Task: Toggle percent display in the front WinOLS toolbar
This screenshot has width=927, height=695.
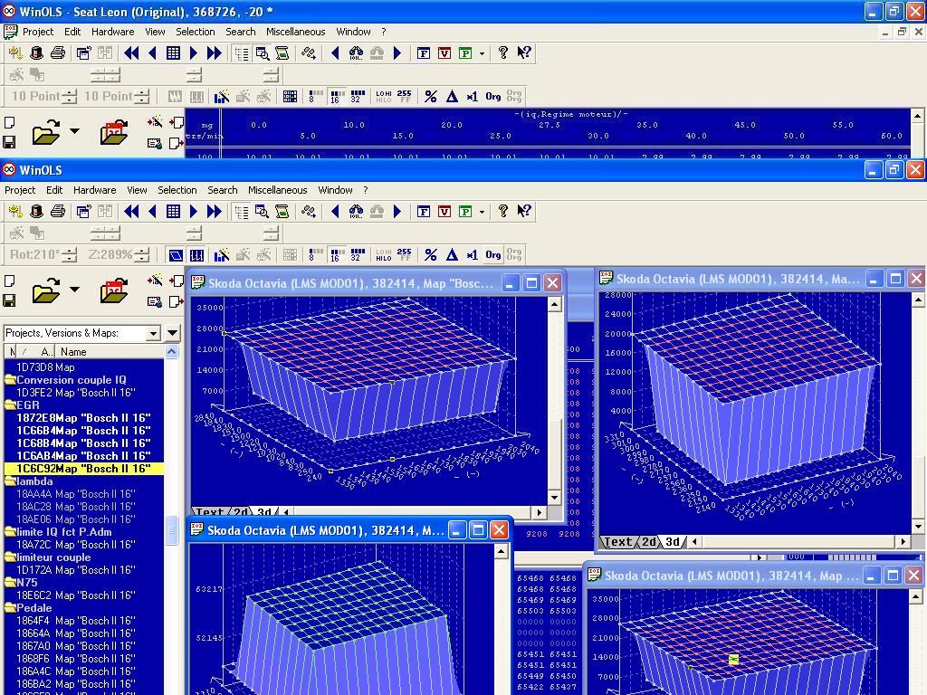Action: [430, 254]
